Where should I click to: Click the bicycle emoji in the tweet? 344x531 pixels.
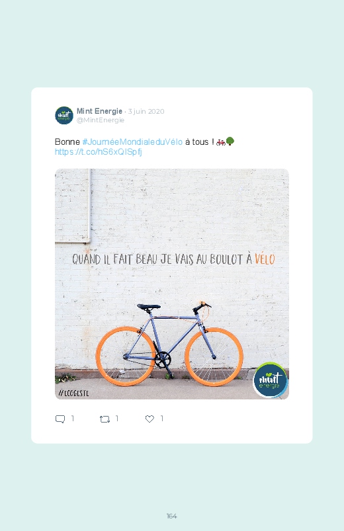coord(221,142)
